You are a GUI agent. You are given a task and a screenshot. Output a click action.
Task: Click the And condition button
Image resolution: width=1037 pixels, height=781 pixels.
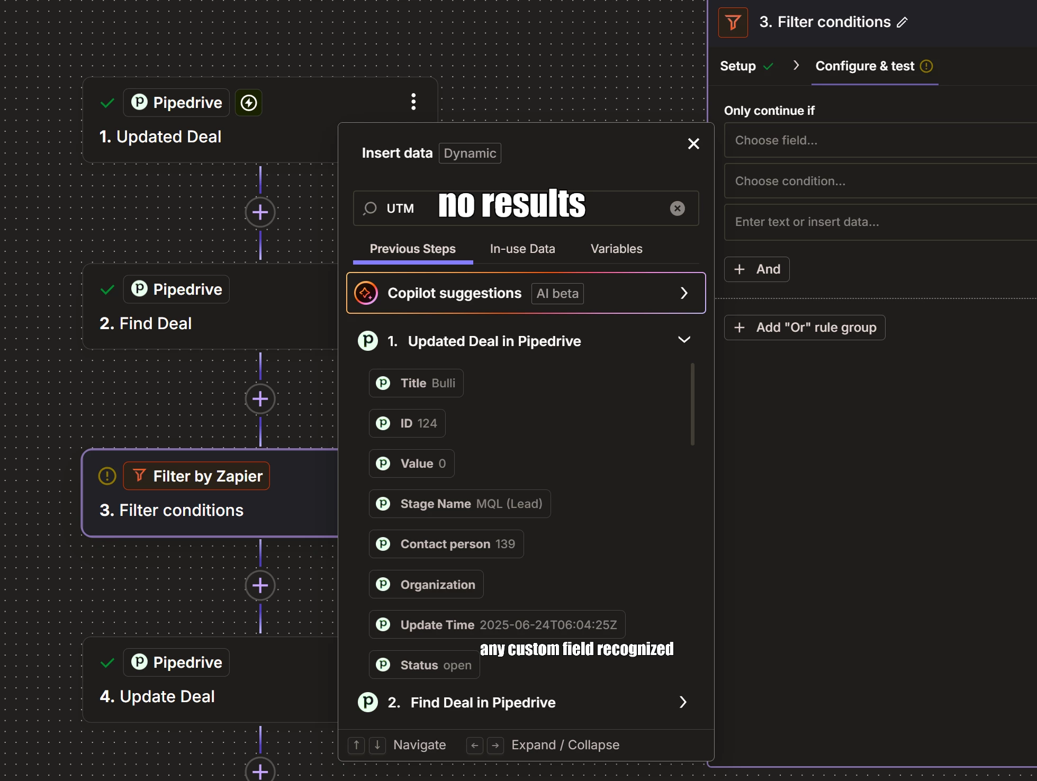[x=757, y=269]
